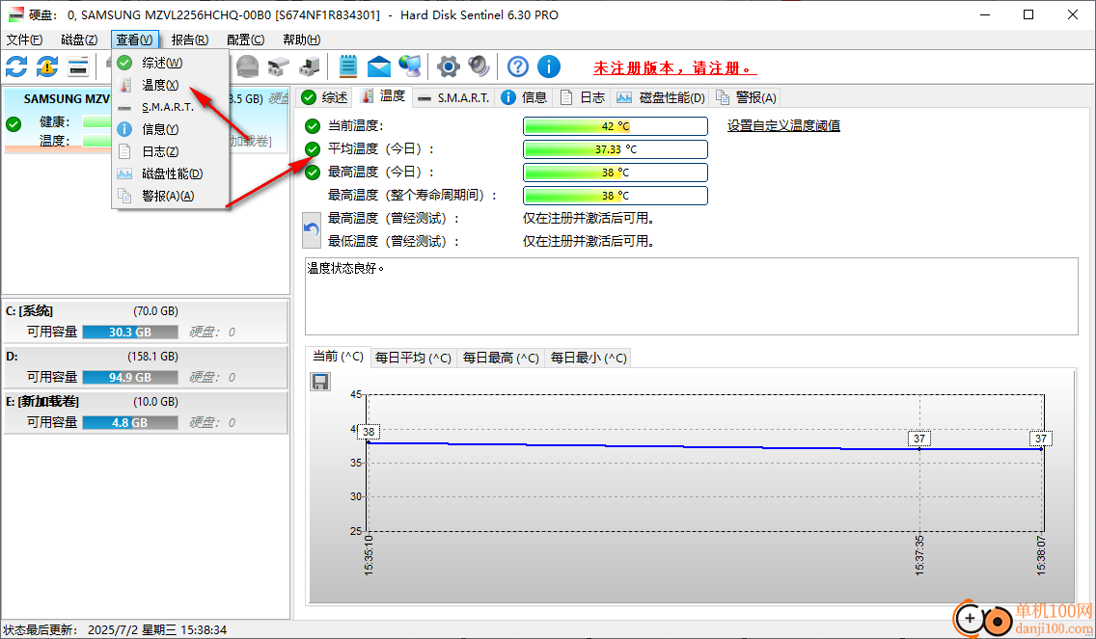Click the red 未注册版本，请注册。 link
This screenshot has width=1096, height=639.
674,68
